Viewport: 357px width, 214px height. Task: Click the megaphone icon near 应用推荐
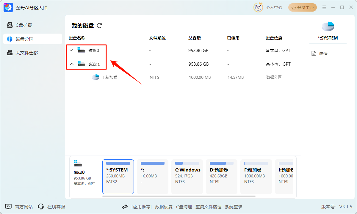point(125,207)
